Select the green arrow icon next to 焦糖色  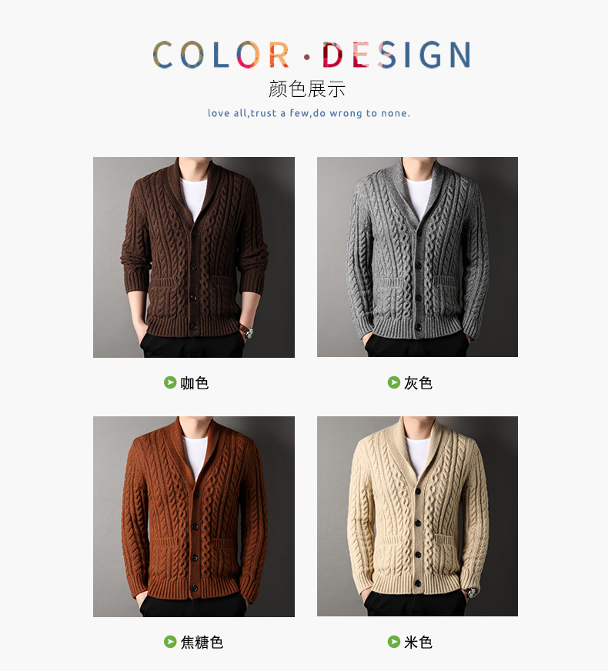pos(170,642)
